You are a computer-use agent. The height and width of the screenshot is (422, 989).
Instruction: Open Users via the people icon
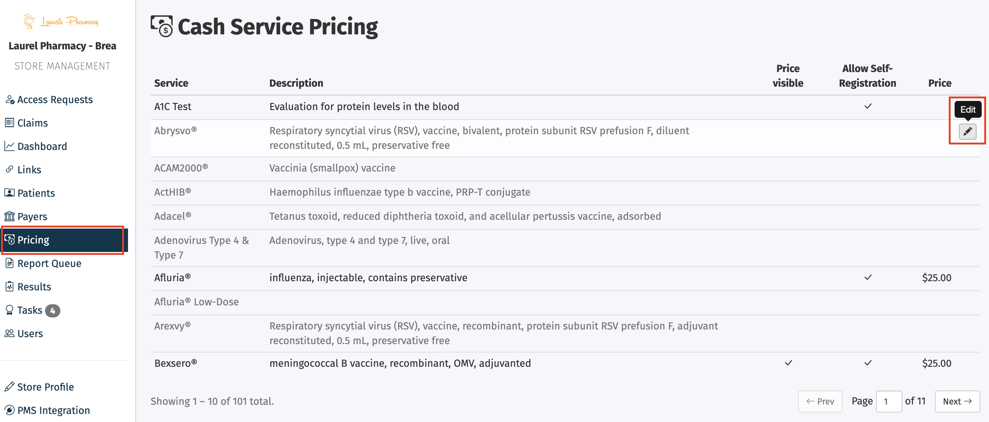pyautogui.click(x=10, y=333)
